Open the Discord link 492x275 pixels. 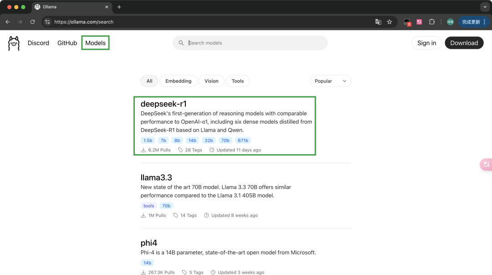38,43
